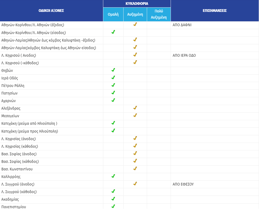Click the remark ΑΠΟ ΕΦΕΣΟΥ
This screenshot has width=259, height=212.
tap(183, 184)
